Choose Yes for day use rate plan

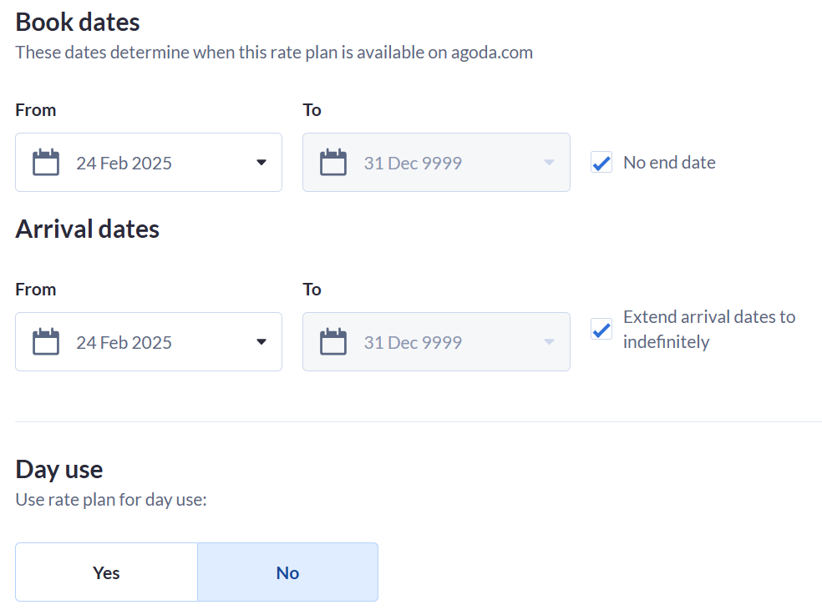coord(106,572)
